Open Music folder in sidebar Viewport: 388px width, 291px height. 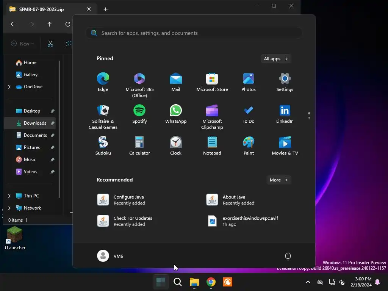(30, 160)
